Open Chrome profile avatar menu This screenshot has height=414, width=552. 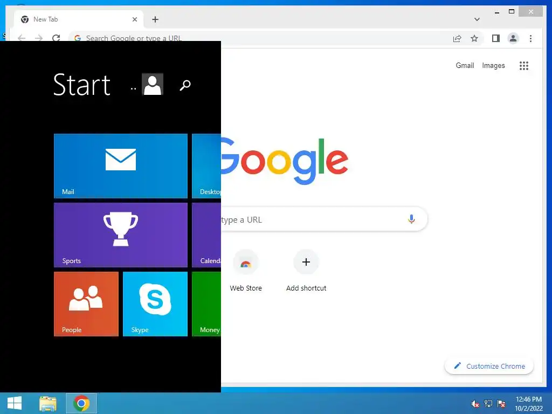[x=513, y=38]
